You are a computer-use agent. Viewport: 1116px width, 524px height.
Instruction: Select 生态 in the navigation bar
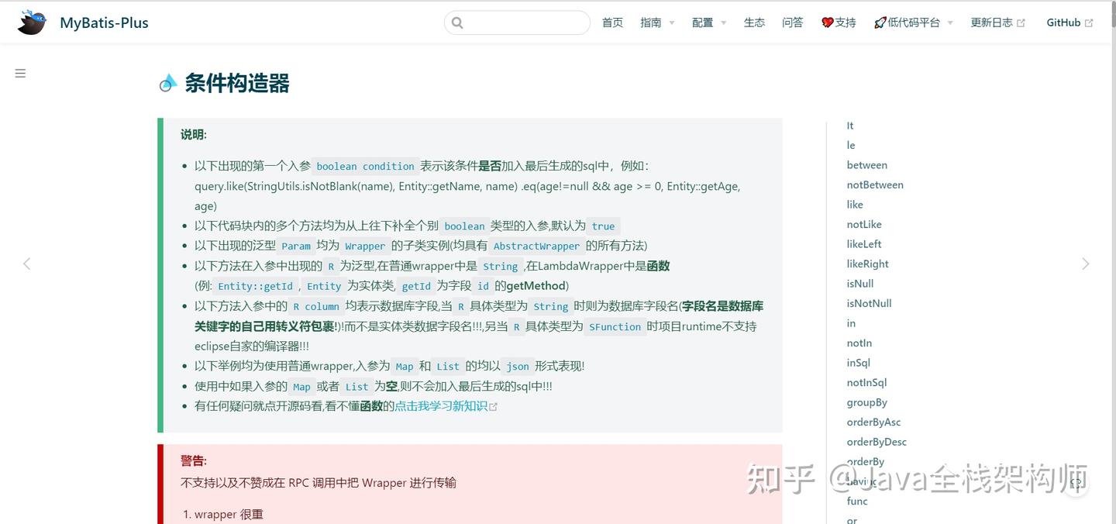tap(754, 22)
